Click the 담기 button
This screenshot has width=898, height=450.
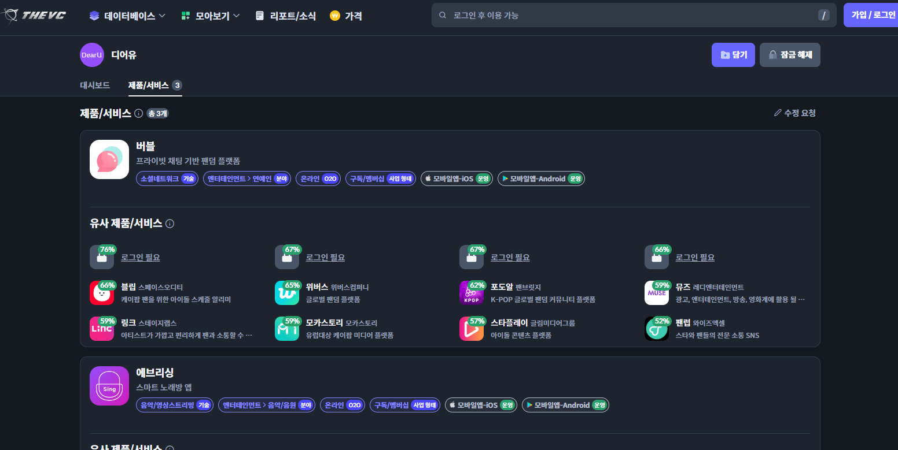733,55
